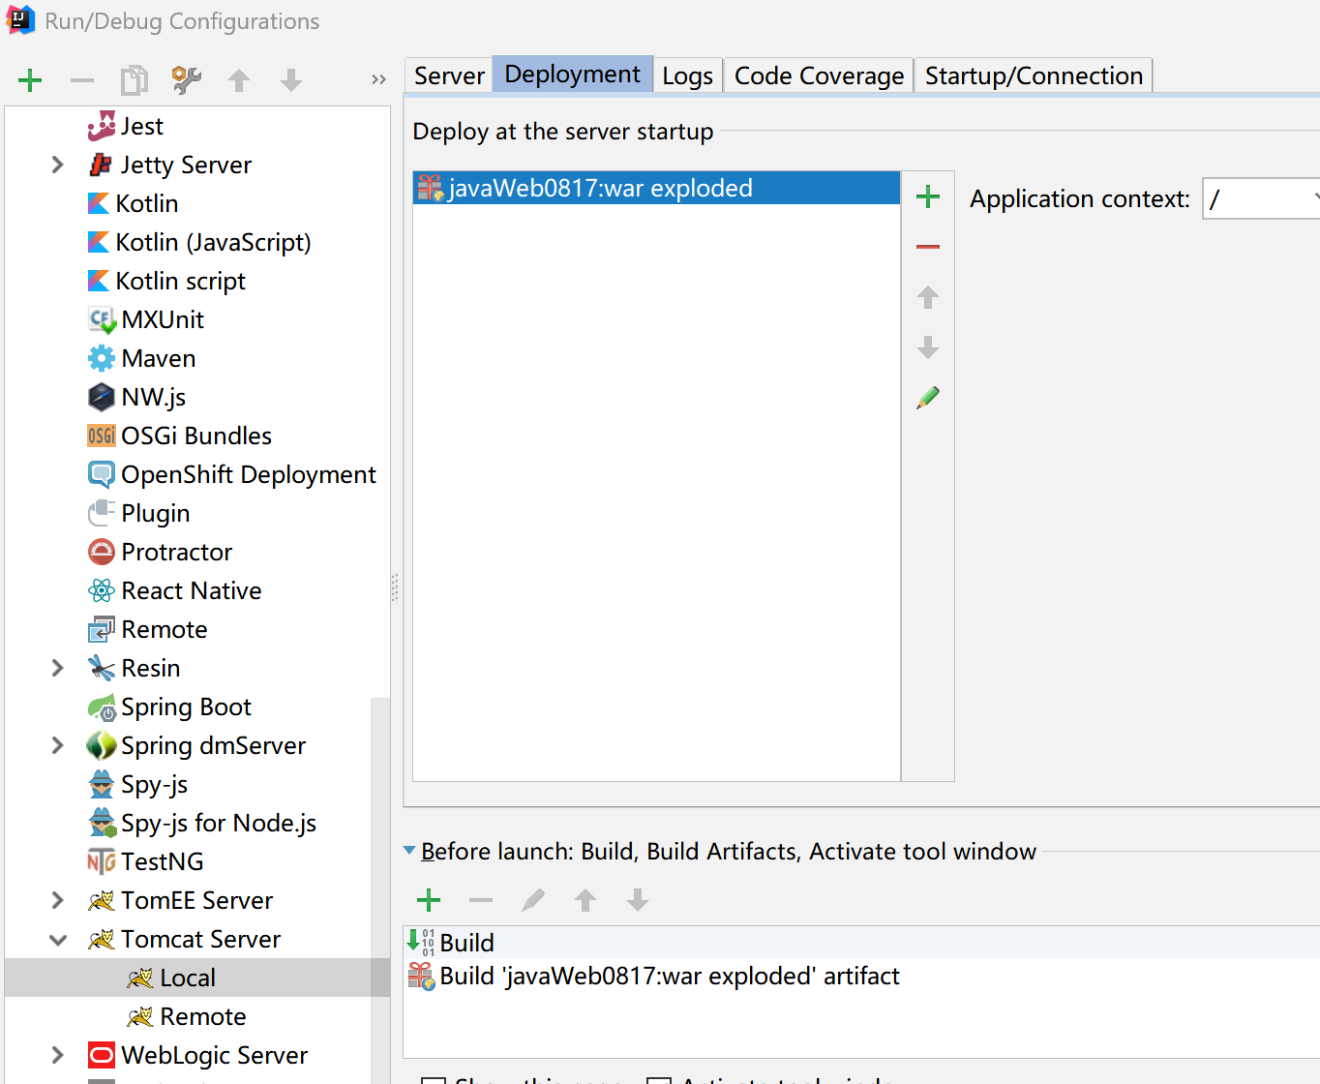Viewport: 1320px width, 1084px height.
Task: Select the javaWeb0817:war exploded artifact
Action: coord(656,188)
